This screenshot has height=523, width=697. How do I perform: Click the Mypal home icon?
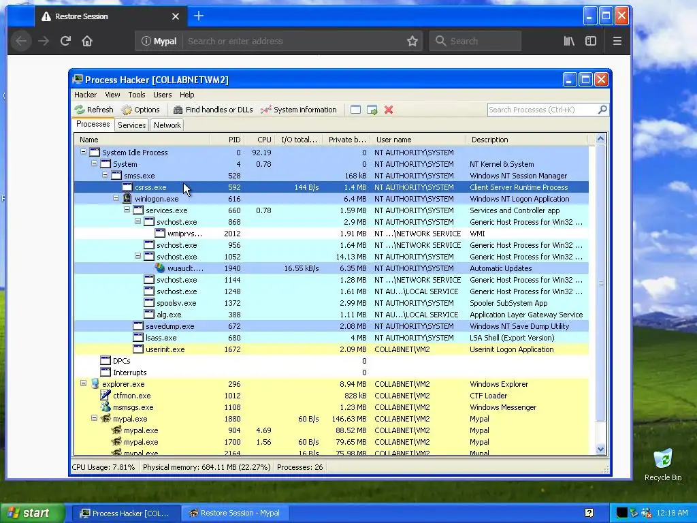click(x=87, y=41)
